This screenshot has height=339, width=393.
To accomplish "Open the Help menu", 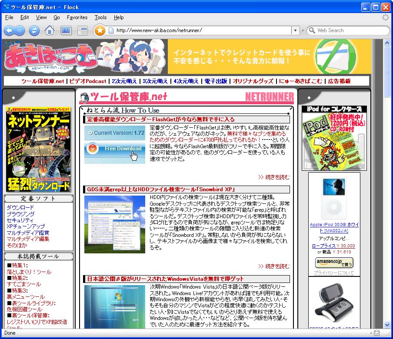I will 119,17.
